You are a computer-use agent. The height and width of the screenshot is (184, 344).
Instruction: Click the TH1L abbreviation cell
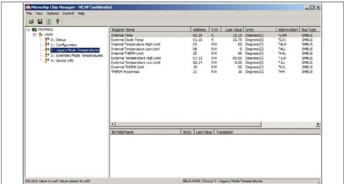(282, 67)
